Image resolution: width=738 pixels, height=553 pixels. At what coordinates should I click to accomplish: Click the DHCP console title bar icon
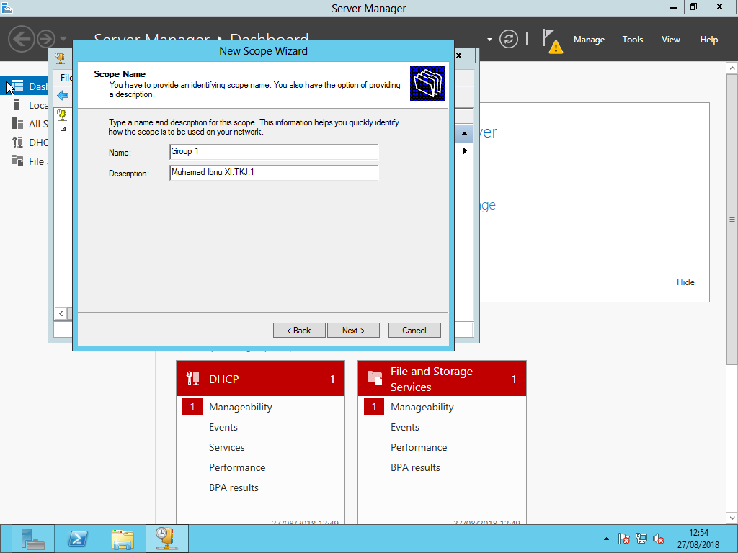pos(61,58)
